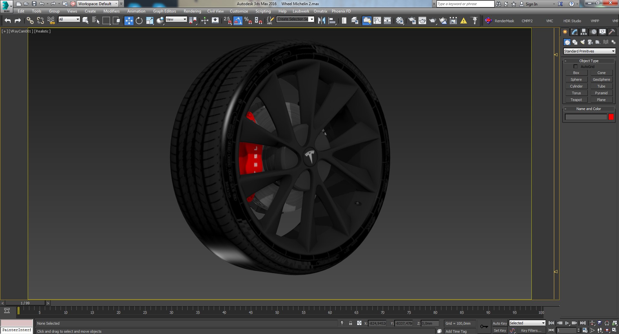Screen dimensions: 619x334
Task: Open the selection filter All dropdown
Action: click(69, 19)
